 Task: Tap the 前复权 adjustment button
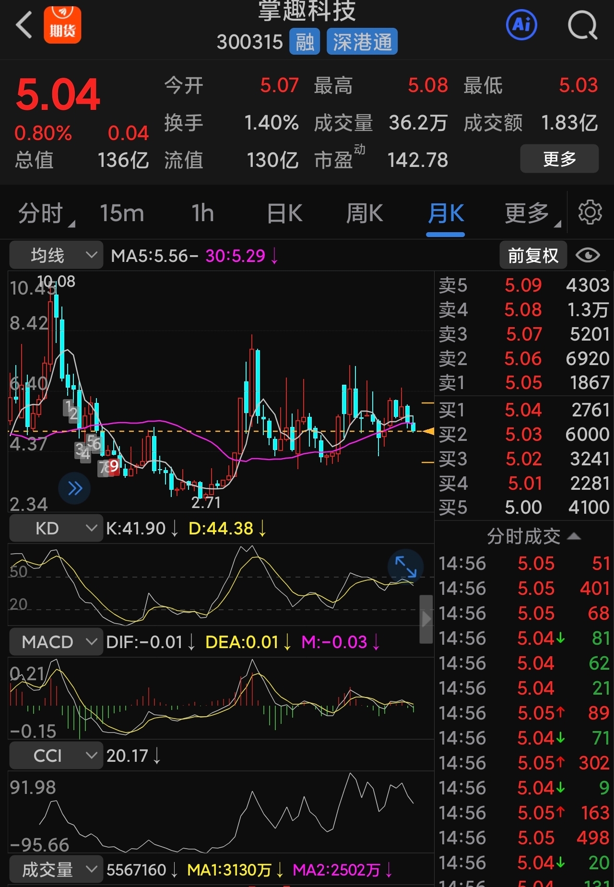click(533, 255)
